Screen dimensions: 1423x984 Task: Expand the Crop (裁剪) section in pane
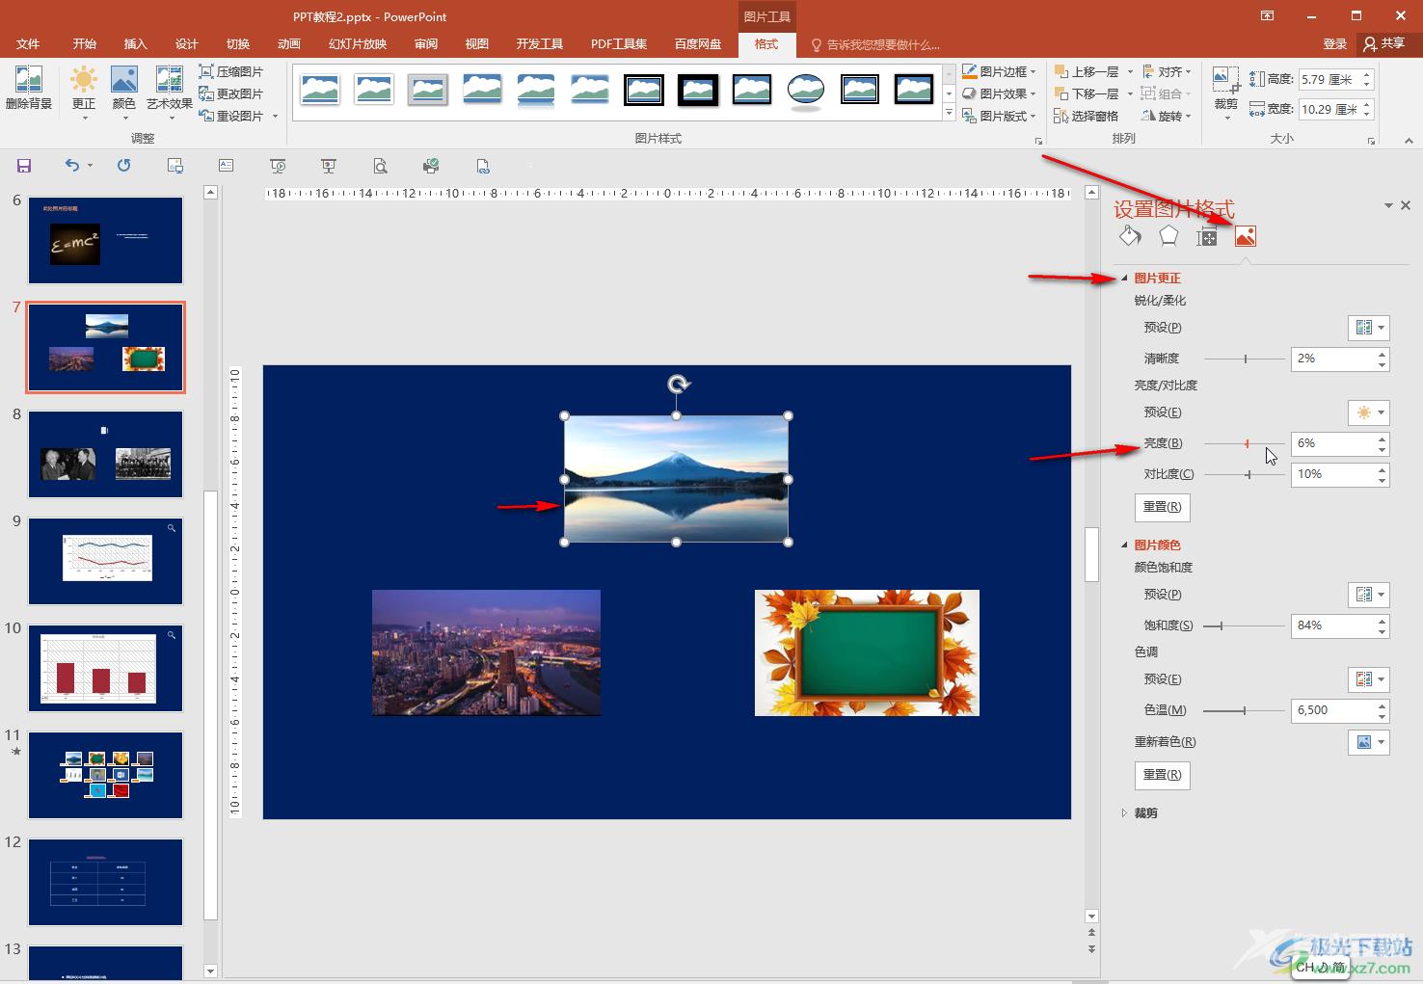click(1124, 813)
